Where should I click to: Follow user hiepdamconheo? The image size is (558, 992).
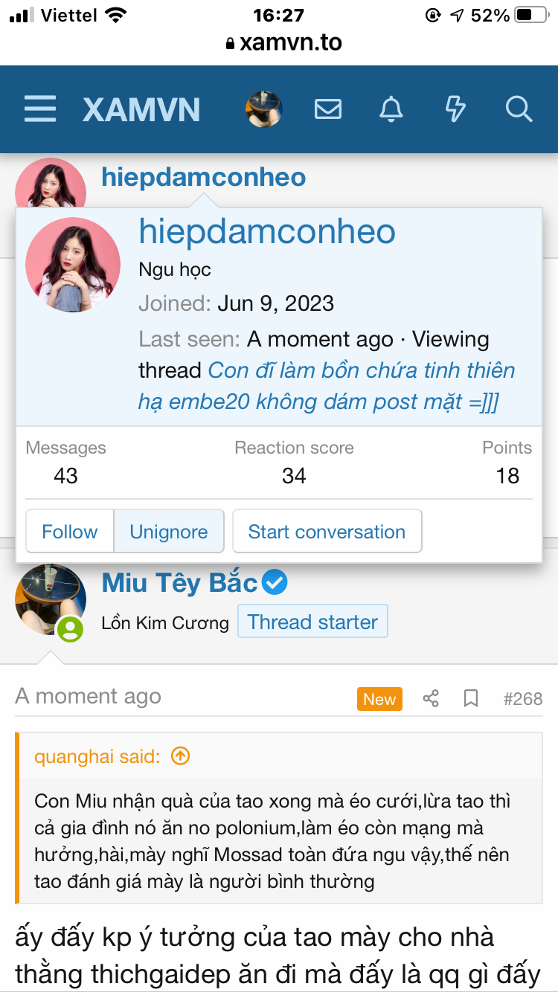[x=70, y=532]
